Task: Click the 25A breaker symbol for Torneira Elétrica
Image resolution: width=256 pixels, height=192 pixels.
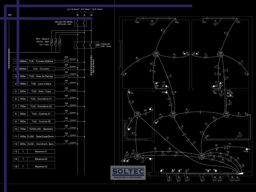Action: pyautogui.click(x=66, y=60)
